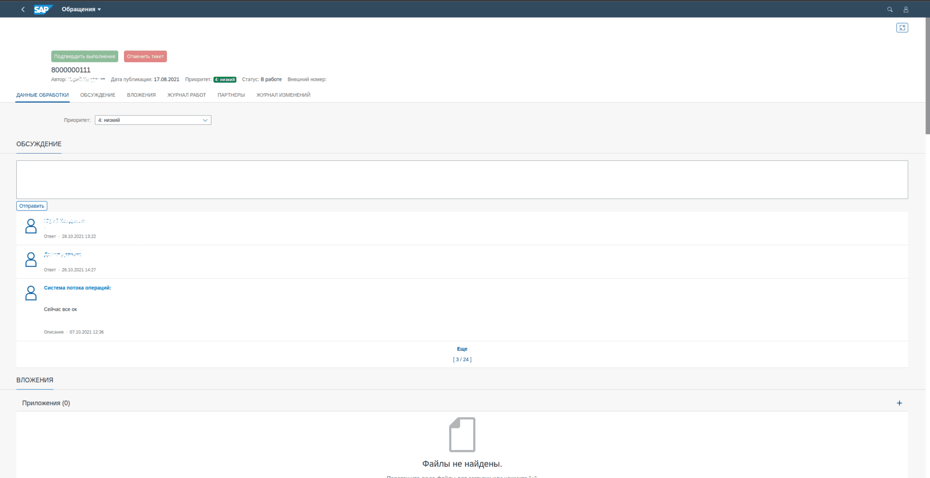Screen dimensions: 930x478
Task: Switch to the Обсуждение tab
Action: pyautogui.click(x=98, y=95)
